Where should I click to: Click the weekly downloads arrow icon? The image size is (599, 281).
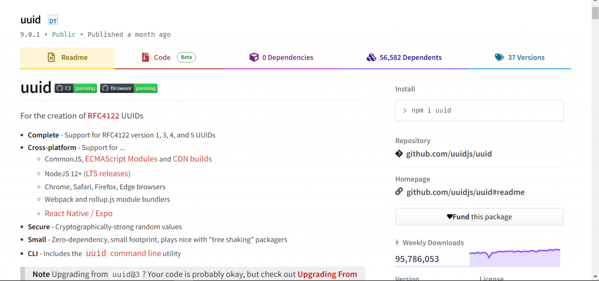coord(398,242)
